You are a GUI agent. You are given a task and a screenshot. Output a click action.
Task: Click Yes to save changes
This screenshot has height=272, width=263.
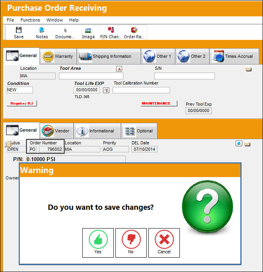click(x=98, y=243)
